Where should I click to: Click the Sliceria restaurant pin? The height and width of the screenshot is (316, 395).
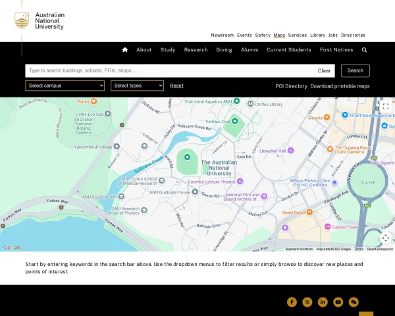pos(327,117)
